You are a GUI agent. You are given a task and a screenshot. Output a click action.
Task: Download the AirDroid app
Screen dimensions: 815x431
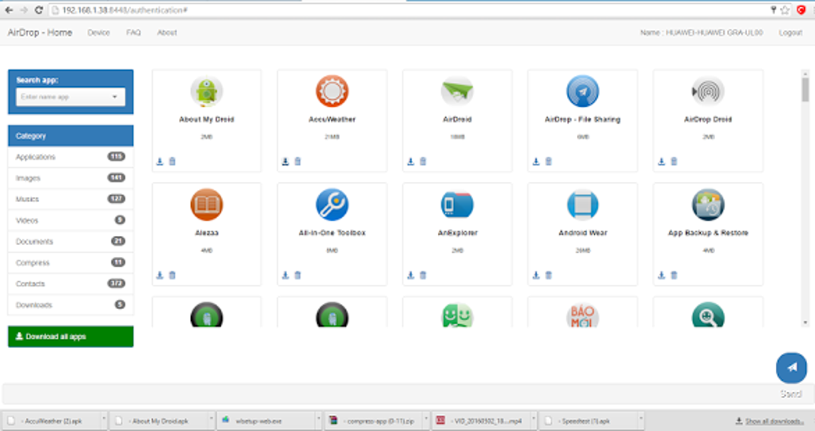(411, 161)
